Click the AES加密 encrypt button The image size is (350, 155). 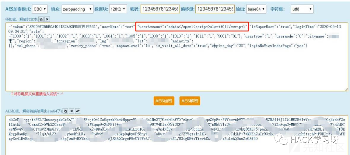click(x=164, y=101)
